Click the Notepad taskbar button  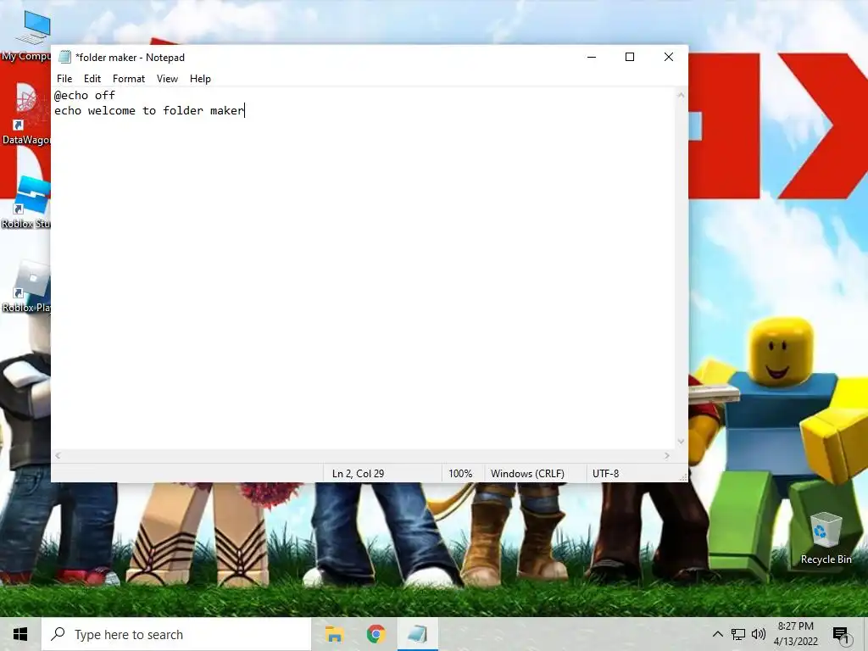click(x=417, y=634)
